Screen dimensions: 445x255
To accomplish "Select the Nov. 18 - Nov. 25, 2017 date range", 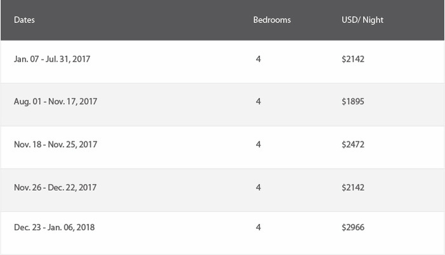I will click(x=55, y=145).
